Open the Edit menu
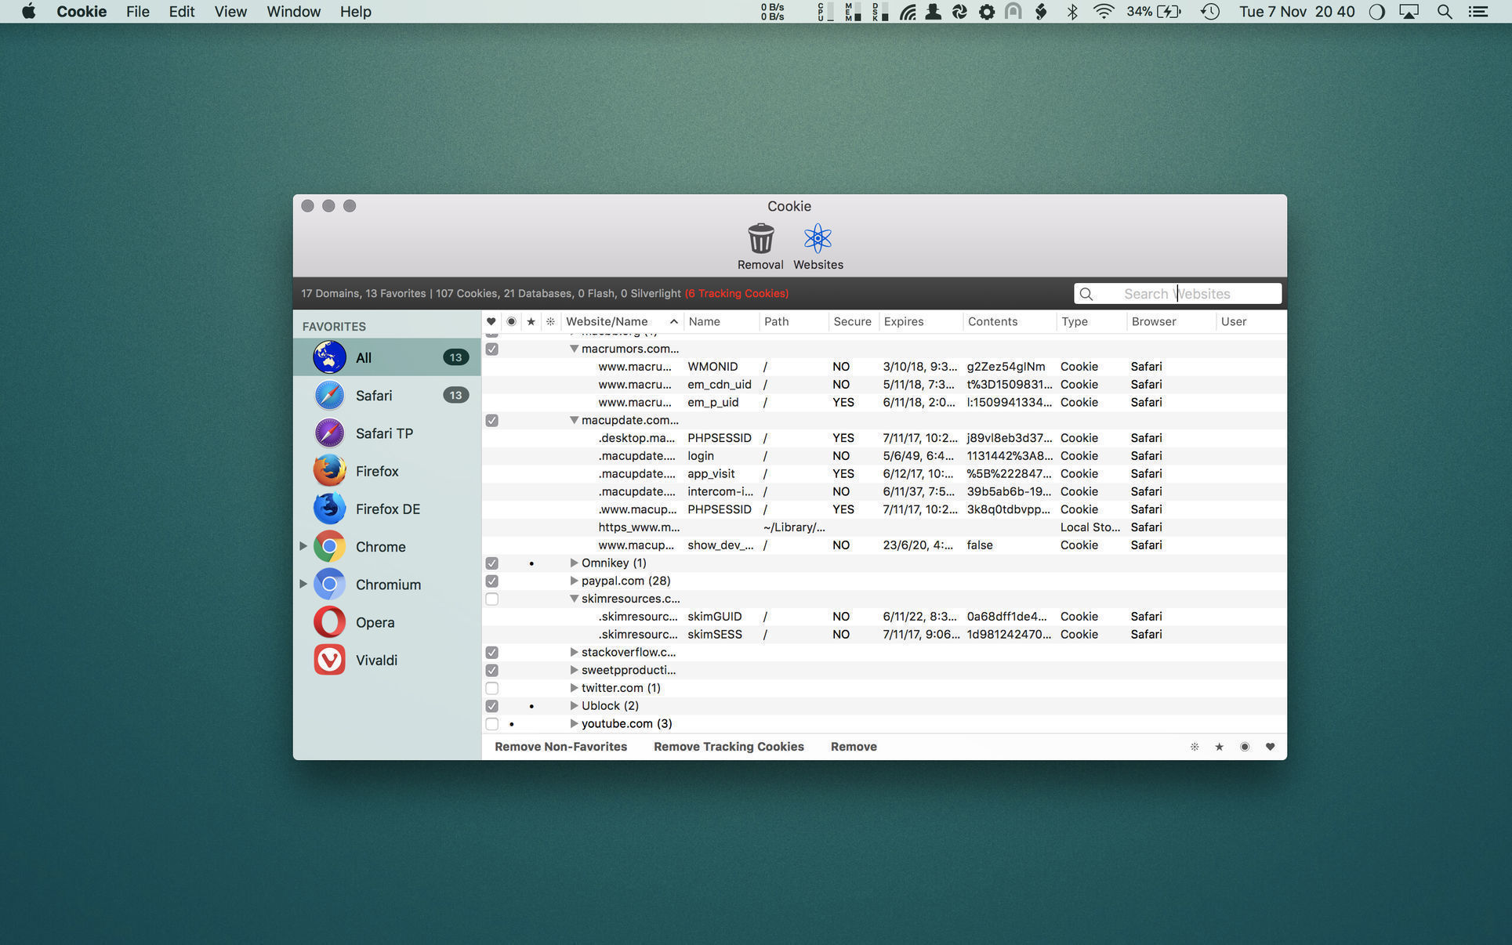Screen dimensions: 1512x945 (x=181, y=12)
